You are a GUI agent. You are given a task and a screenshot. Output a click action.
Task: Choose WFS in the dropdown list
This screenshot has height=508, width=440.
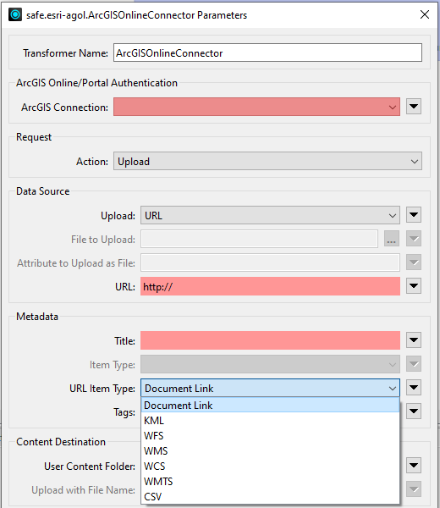point(270,436)
